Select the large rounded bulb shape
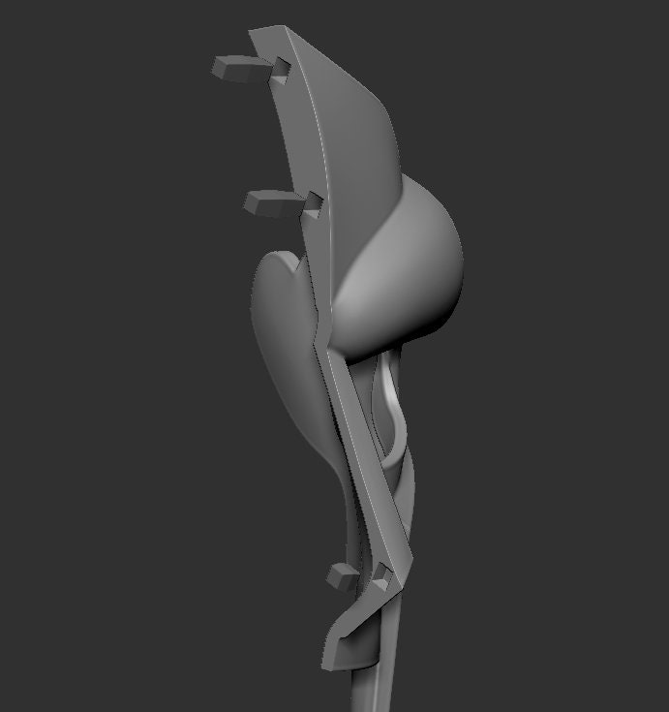This screenshot has width=669, height=712. [x=400, y=272]
